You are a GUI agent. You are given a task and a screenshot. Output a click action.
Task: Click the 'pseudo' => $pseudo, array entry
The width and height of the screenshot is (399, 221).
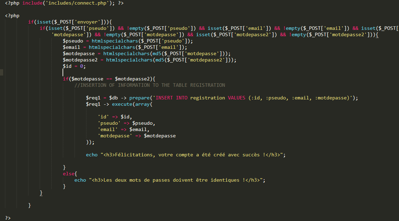click(x=126, y=123)
